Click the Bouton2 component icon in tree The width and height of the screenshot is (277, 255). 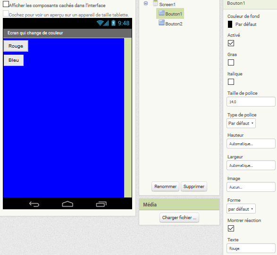[161, 23]
